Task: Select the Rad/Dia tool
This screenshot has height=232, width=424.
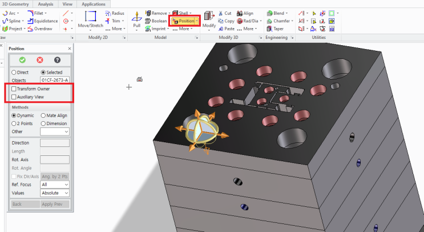Action: [x=248, y=21]
